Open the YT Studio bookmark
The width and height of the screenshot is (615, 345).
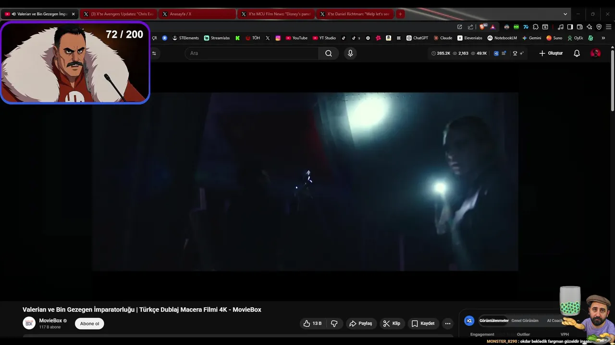click(324, 38)
